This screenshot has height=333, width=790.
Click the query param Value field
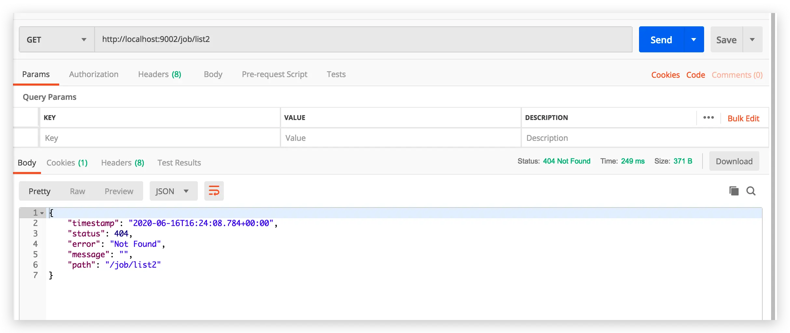coord(401,138)
